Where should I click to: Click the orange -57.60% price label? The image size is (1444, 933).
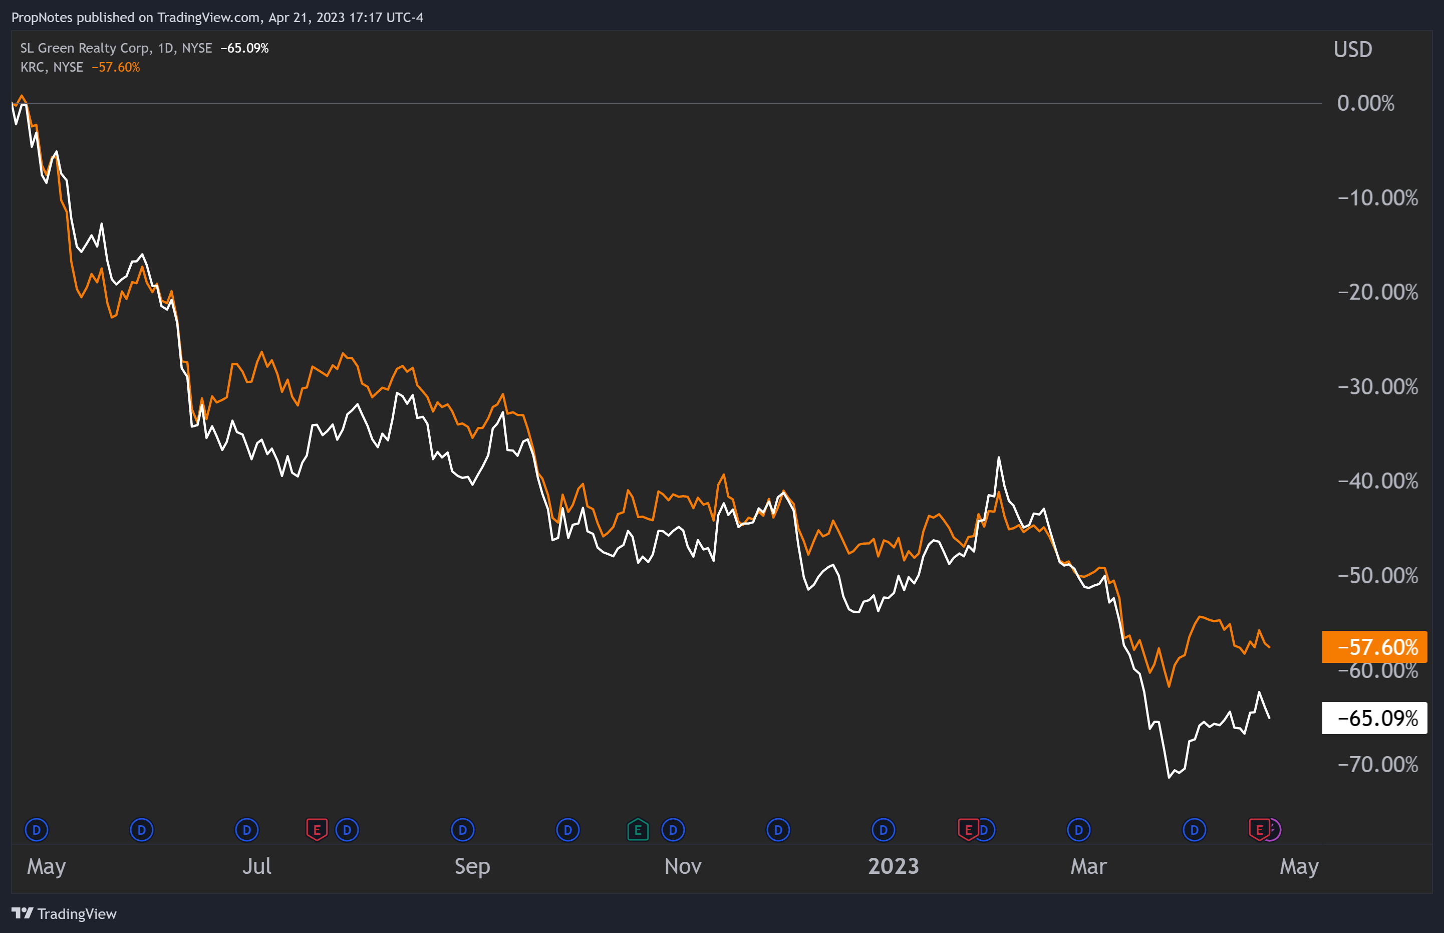pos(1374,647)
